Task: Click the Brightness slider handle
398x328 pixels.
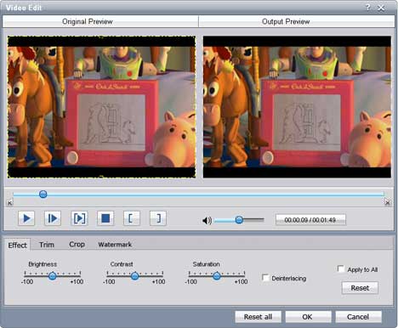Action: click(x=52, y=275)
